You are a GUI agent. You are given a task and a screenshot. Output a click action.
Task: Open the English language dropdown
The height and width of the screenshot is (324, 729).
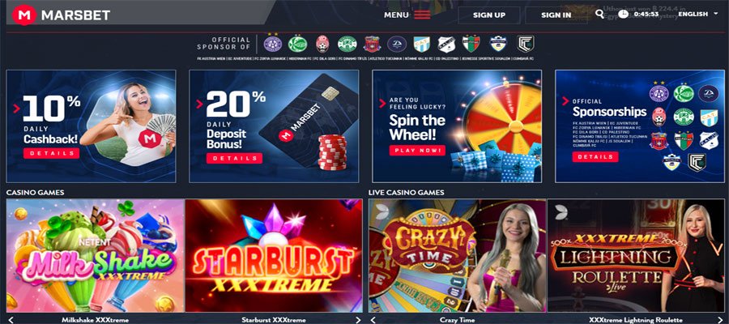[698, 14]
